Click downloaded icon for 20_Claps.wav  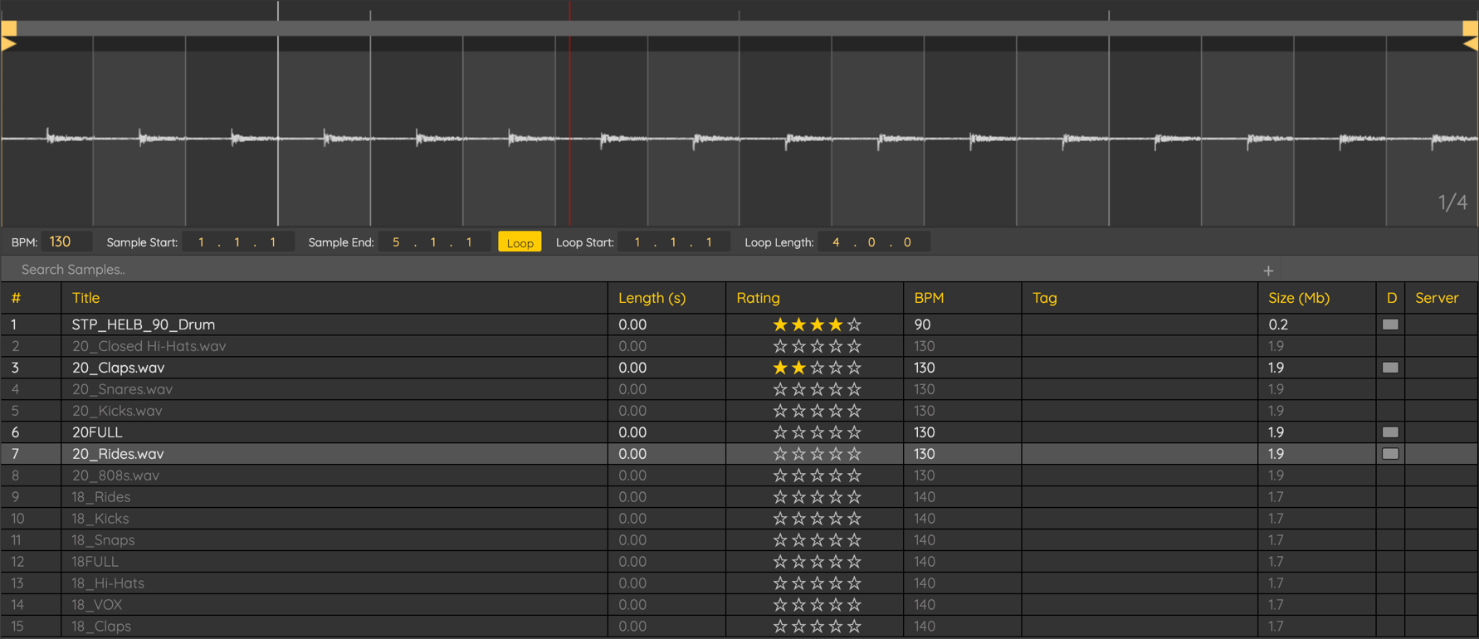1390,368
